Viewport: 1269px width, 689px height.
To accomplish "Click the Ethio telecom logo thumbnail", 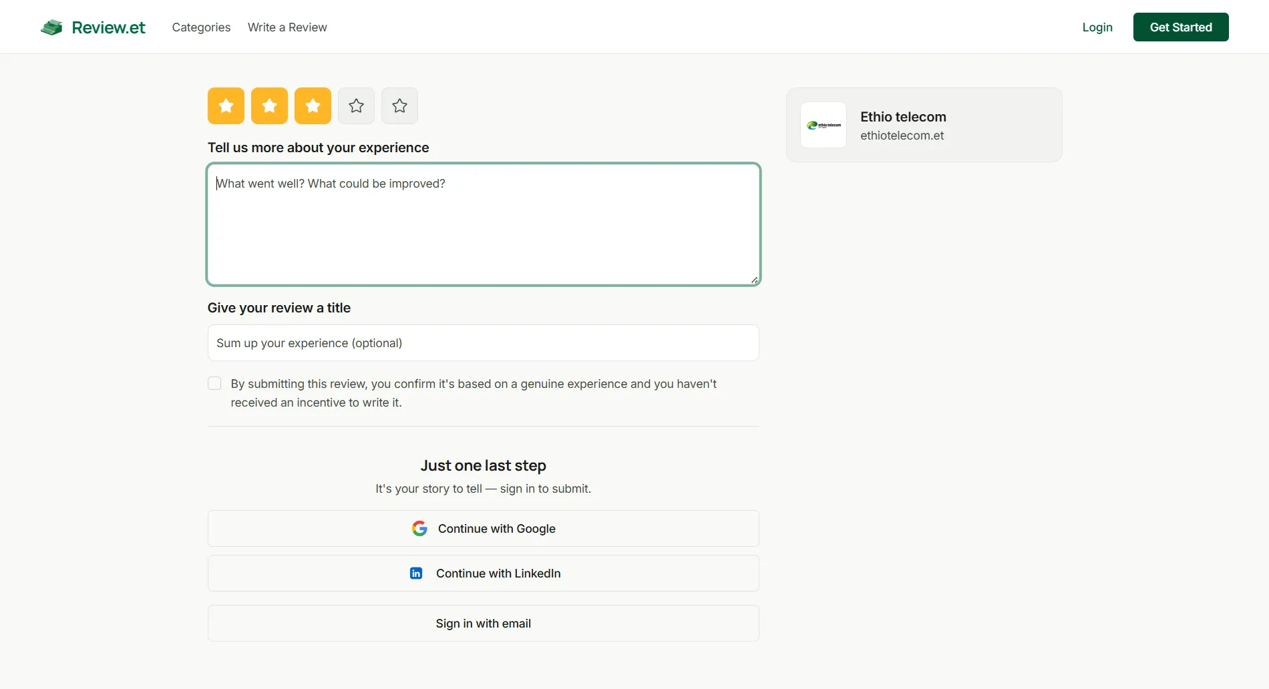I will 824,125.
